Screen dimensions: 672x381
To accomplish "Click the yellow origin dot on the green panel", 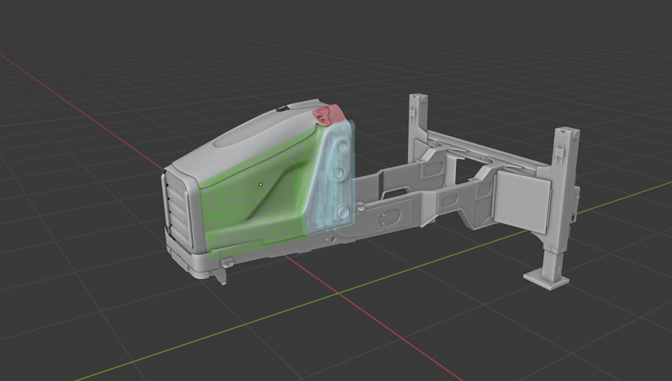I will click(x=261, y=184).
